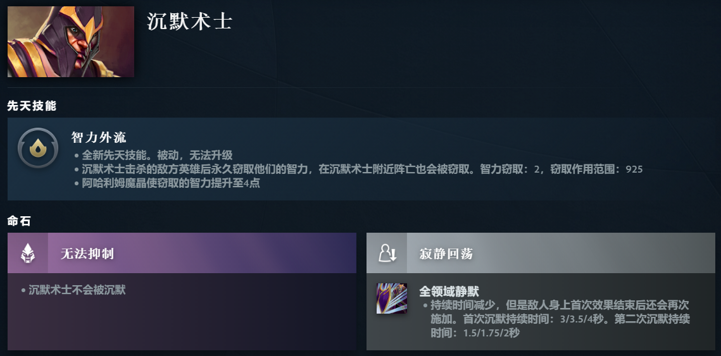The width and height of the screenshot is (721, 356).
Task: Click the 沉默术士 hero portrait
Action: pos(71,41)
